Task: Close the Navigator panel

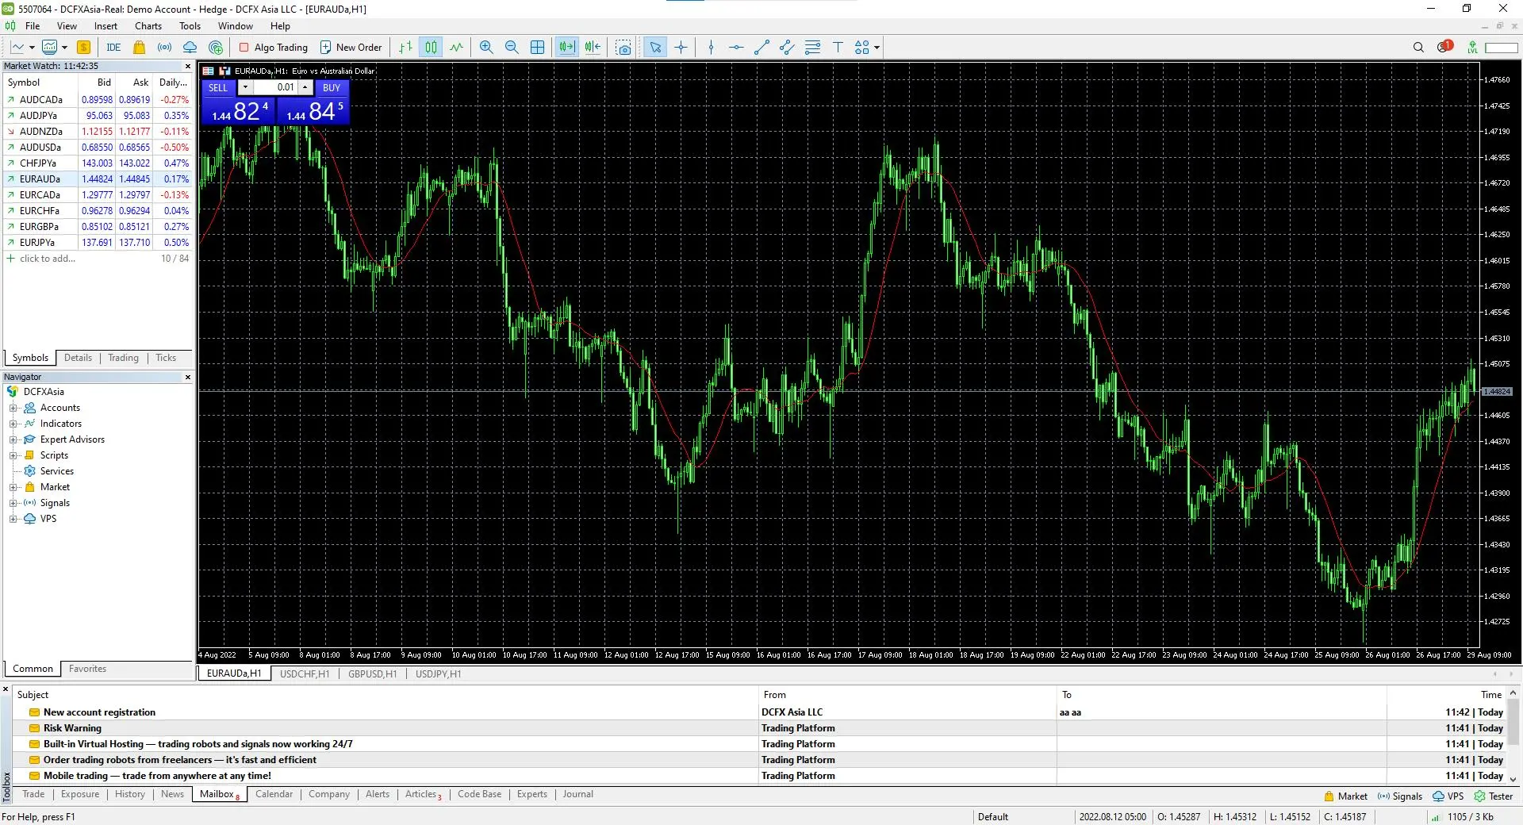Action: tap(188, 378)
